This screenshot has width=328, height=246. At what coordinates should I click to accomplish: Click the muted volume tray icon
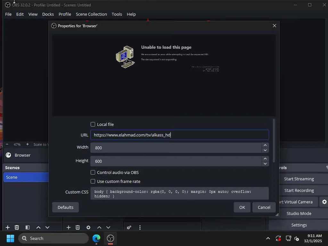pyautogui.click(x=297, y=238)
